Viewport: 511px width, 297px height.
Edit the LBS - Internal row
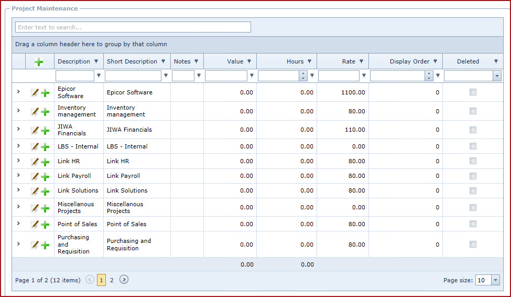point(35,146)
